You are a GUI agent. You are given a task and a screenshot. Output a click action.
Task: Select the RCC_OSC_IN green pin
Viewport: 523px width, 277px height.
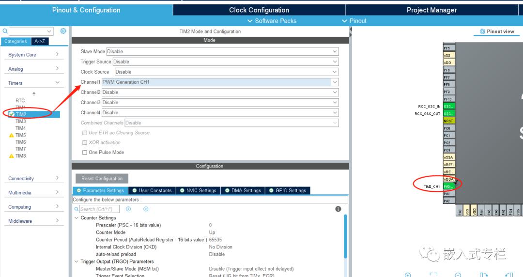(x=448, y=107)
